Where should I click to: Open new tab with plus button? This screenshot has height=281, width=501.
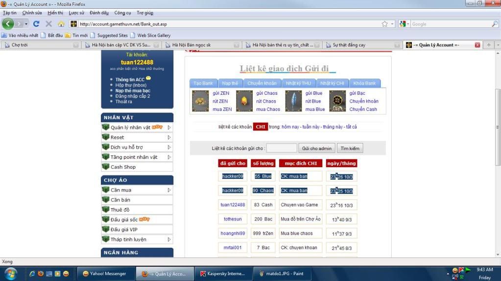pos(489,45)
